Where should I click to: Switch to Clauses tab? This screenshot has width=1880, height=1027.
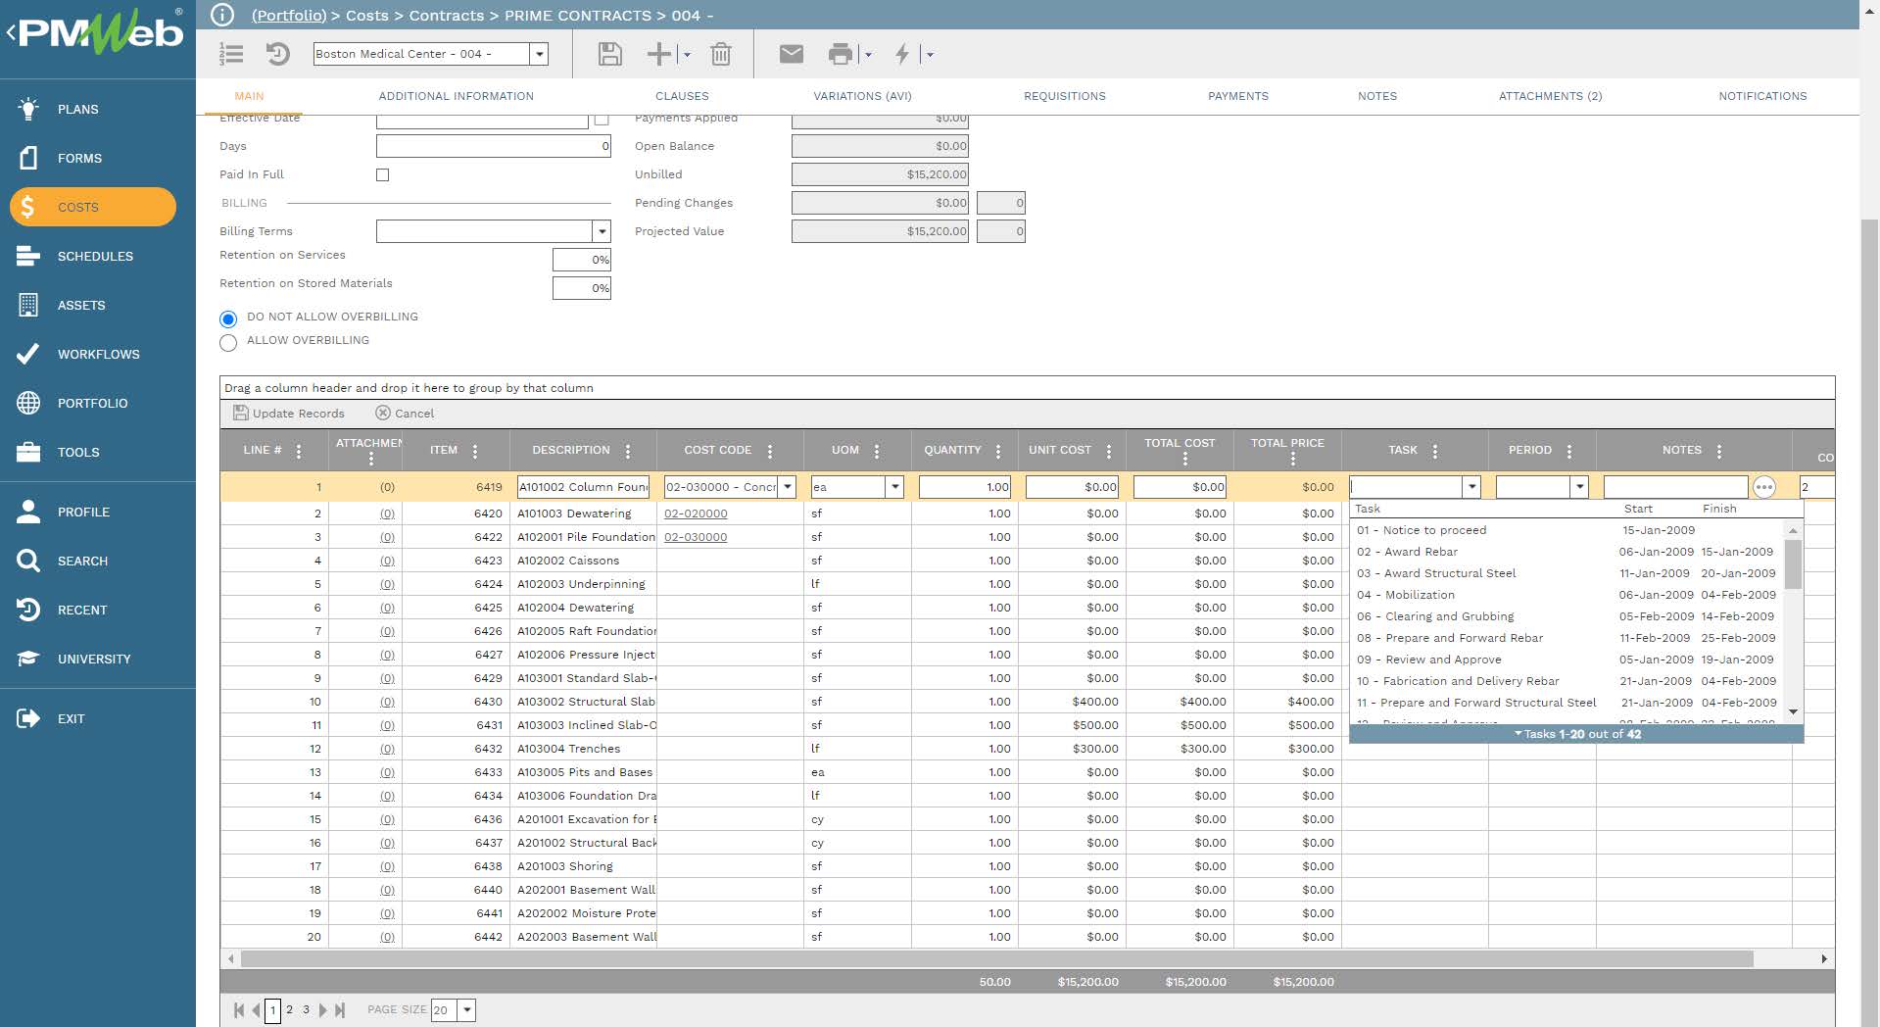tap(682, 96)
